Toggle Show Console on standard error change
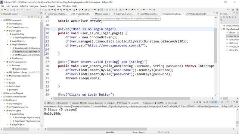 click(x=216, y=102)
